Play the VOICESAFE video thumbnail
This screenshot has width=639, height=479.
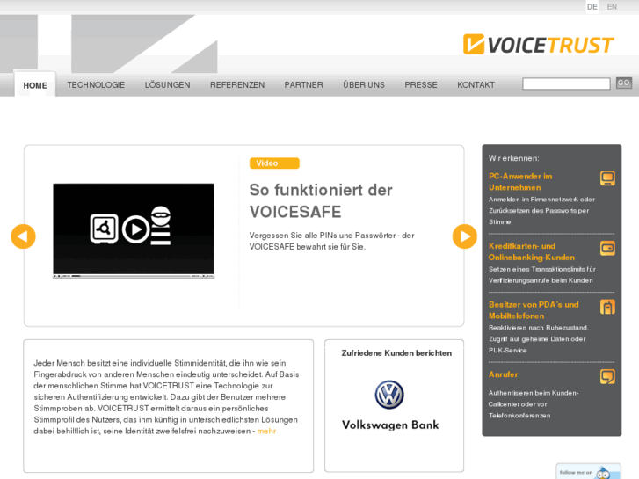[x=134, y=231]
